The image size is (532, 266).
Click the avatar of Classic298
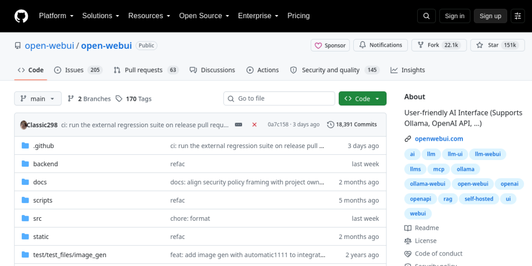pos(23,125)
